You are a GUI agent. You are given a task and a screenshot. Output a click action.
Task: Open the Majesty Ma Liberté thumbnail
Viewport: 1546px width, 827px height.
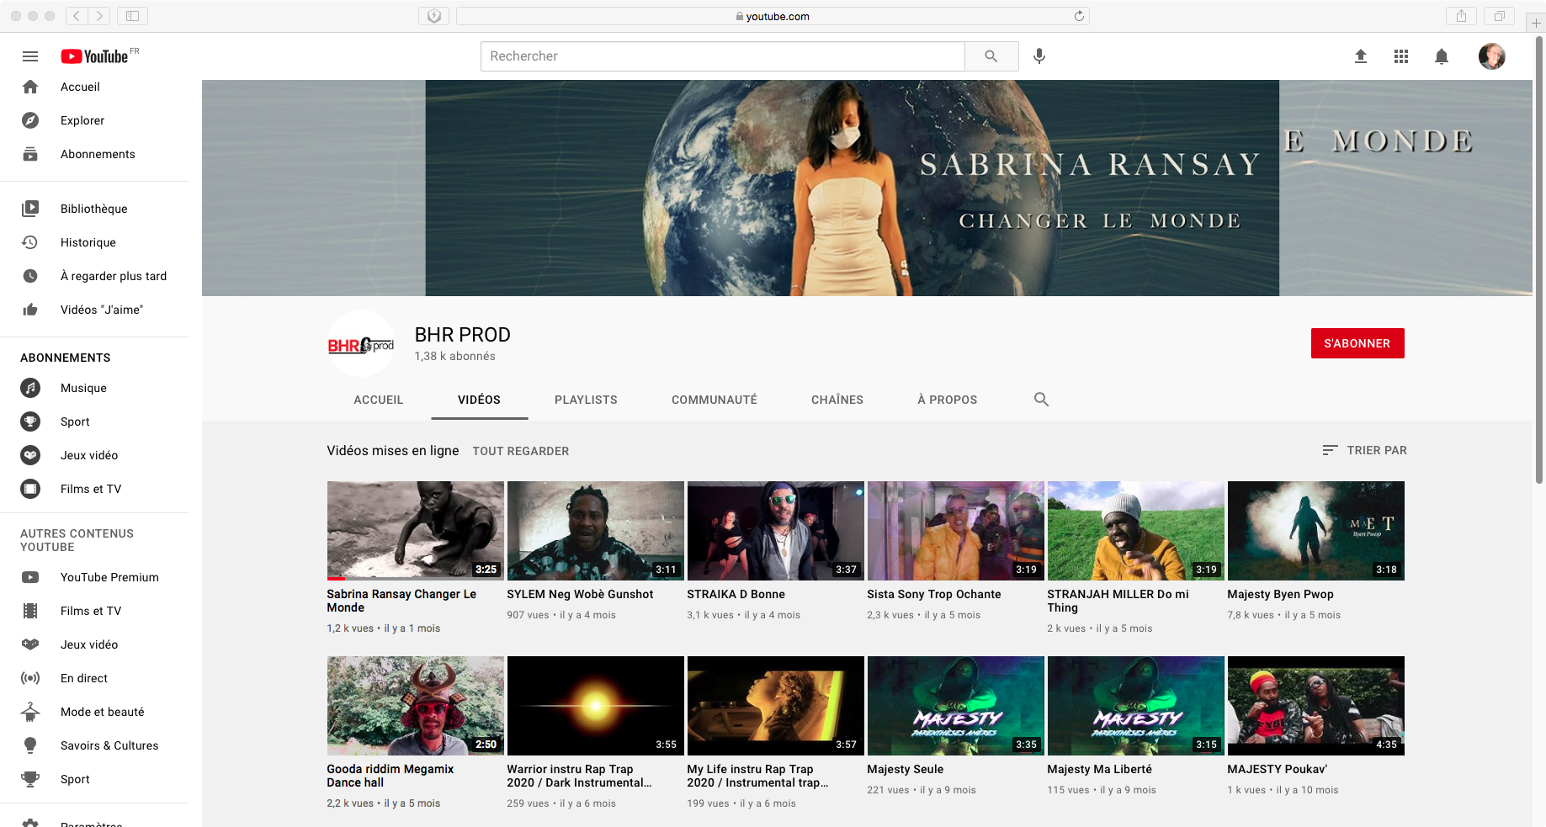tap(1136, 706)
